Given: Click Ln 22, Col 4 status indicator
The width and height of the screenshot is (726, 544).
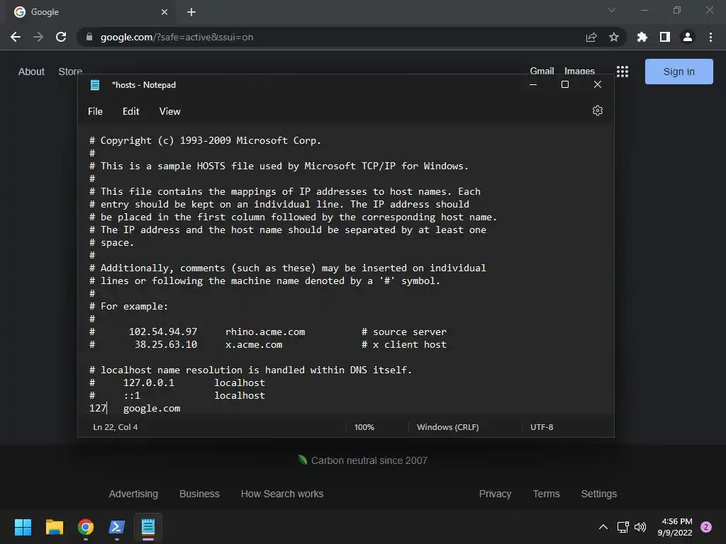Looking at the screenshot, I should point(116,427).
